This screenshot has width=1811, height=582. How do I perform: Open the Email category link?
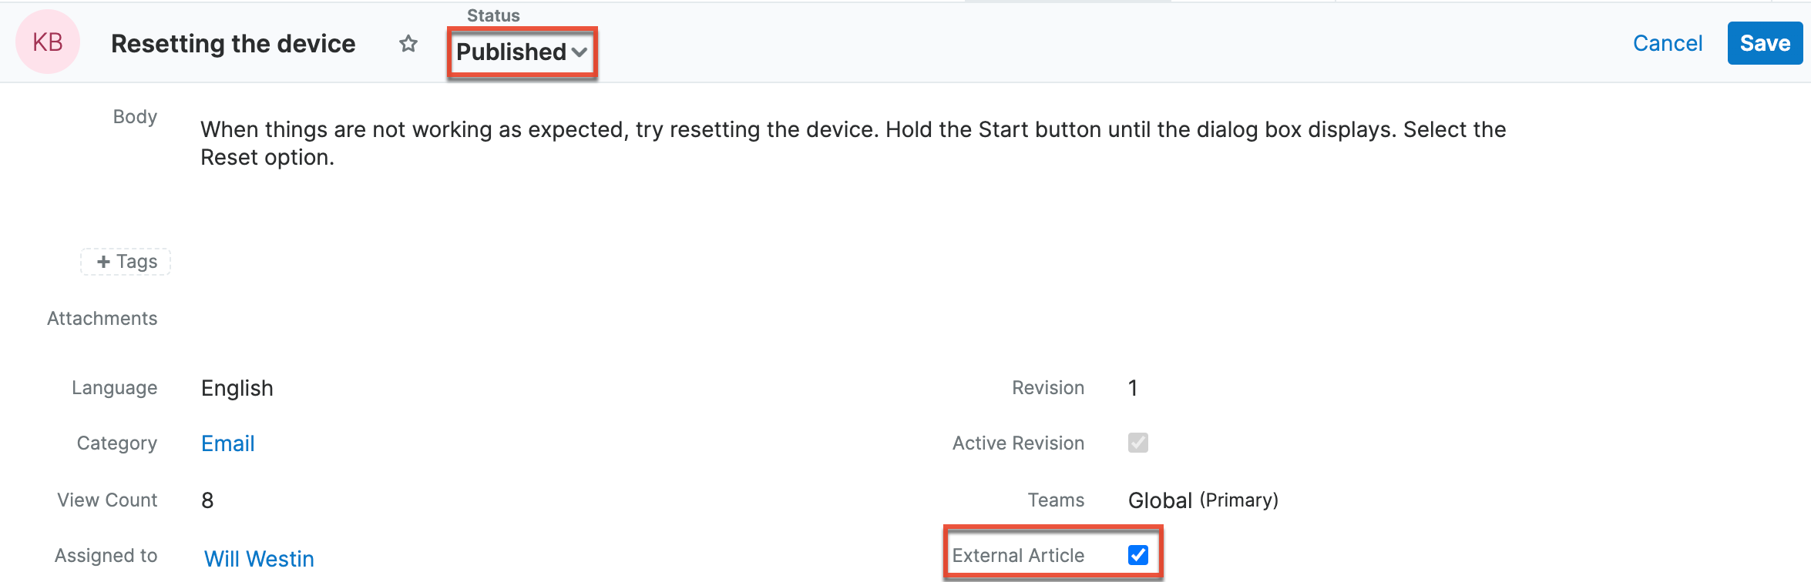pyautogui.click(x=227, y=443)
